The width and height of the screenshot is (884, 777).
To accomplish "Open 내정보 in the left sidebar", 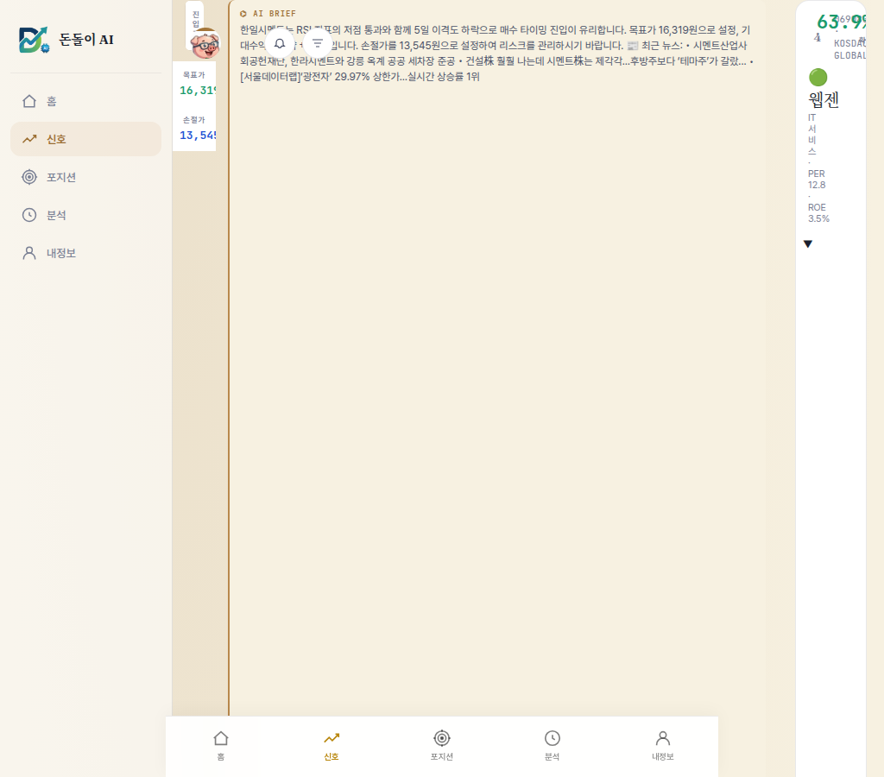I will (x=85, y=253).
